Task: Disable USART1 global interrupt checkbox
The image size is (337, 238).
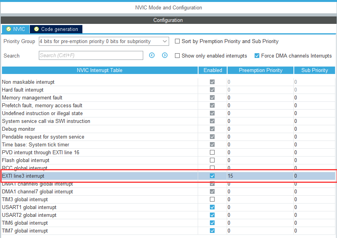Action: 212,207
